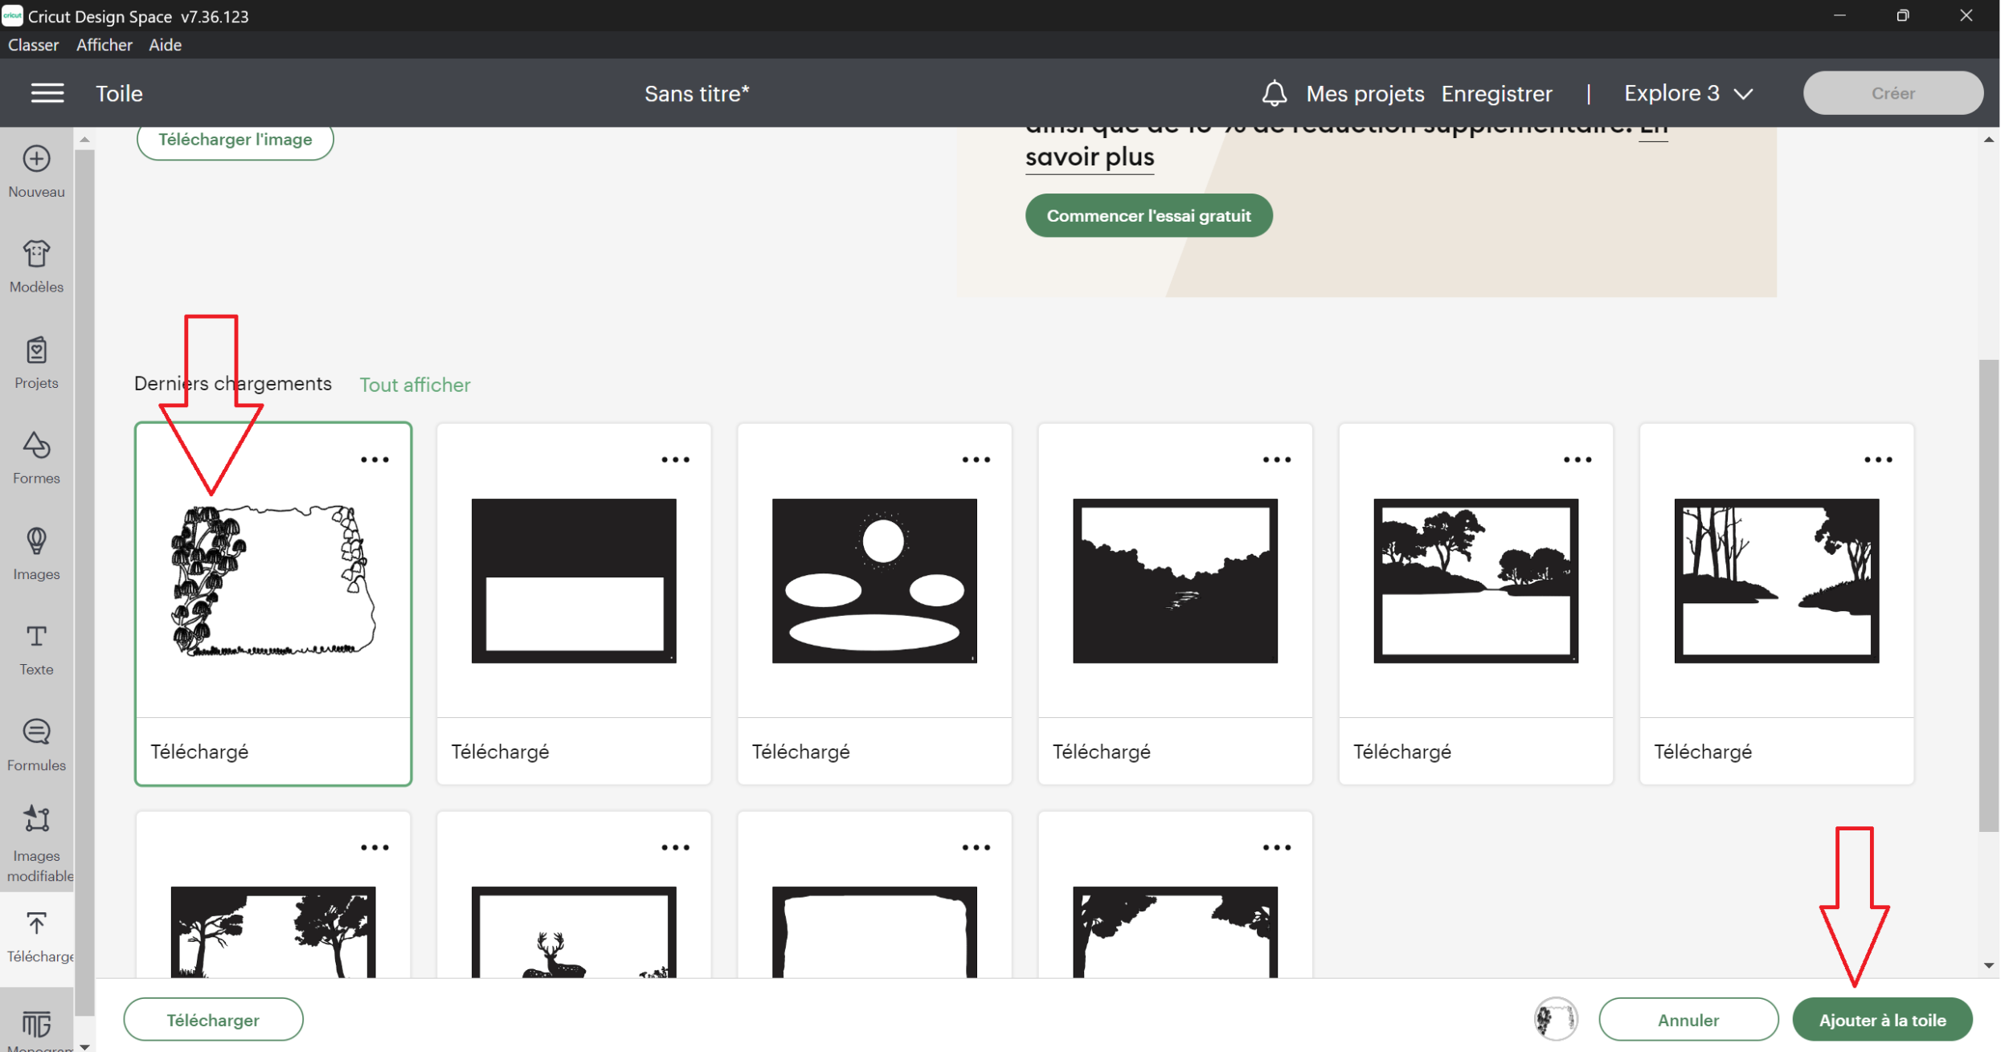Click Tout afficher to view all uploads
Image resolution: width=2009 pixels, height=1052 pixels.
pyautogui.click(x=415, y=385)
